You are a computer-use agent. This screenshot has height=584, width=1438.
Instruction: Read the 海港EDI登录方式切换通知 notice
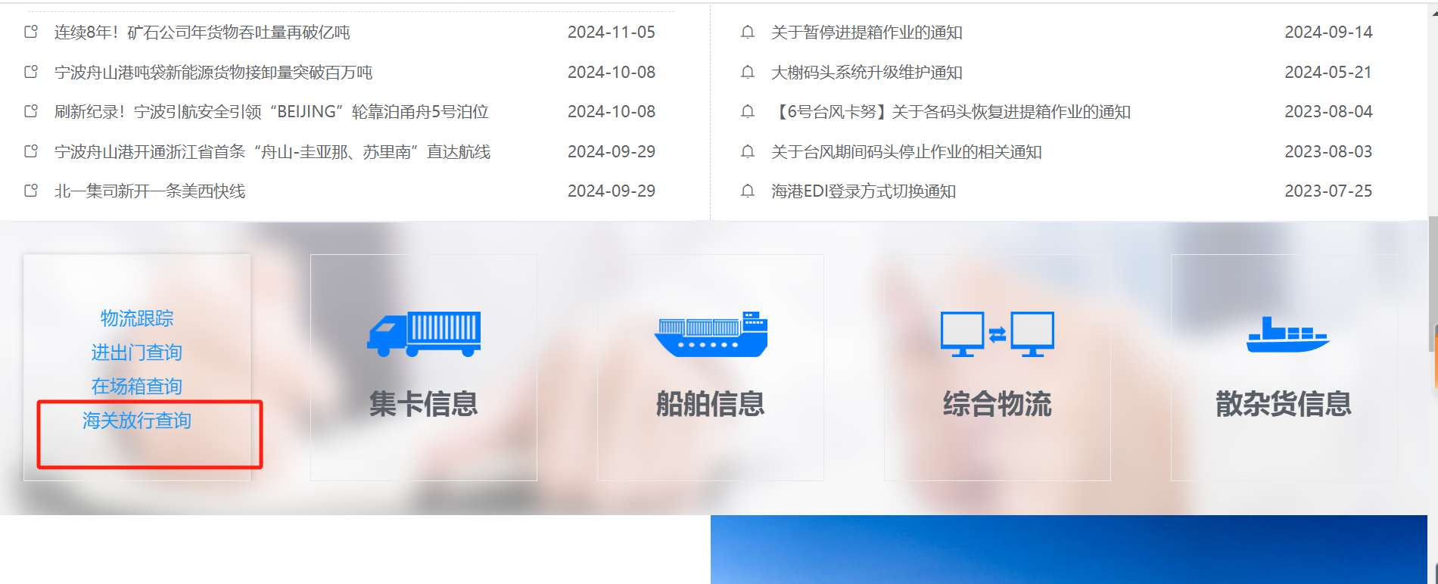[x=863, y=191]
